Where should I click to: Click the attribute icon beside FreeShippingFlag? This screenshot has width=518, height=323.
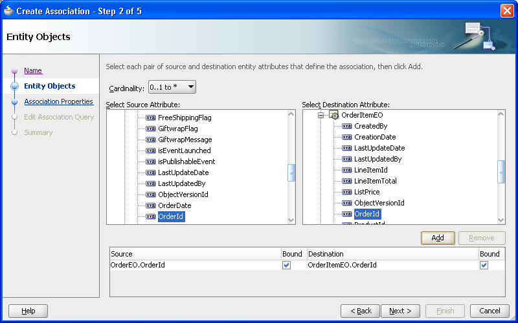tap(151, 118)
